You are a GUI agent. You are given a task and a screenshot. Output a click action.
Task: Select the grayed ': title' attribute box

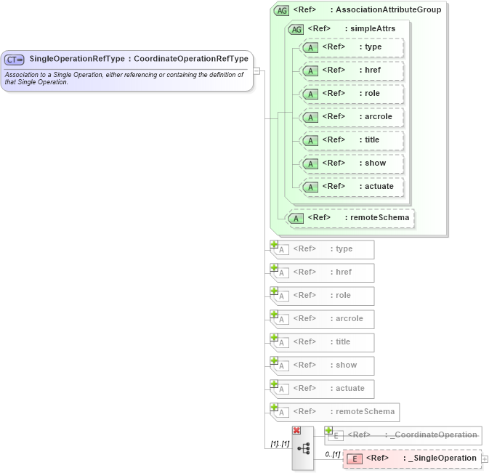click(322, 342)
